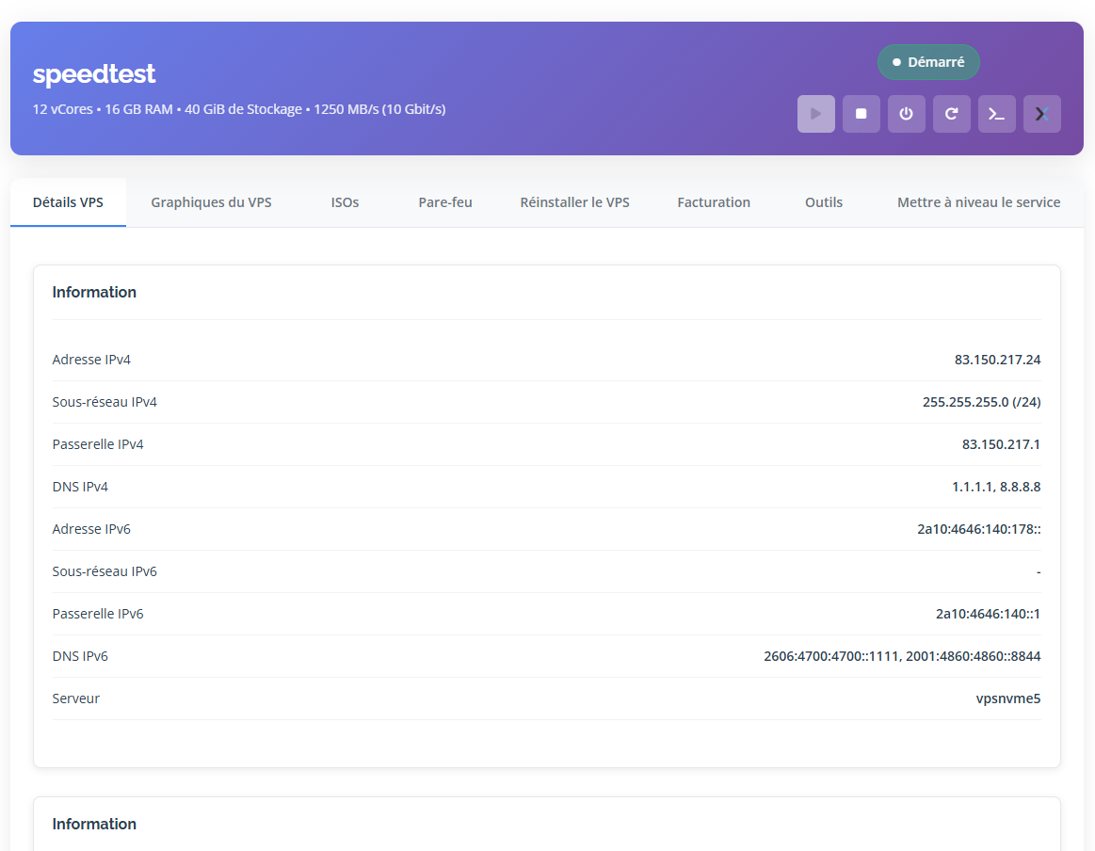Viewport: 1095px width, 851px height.
Task: Click the Passerelle IPv6 label
Action: click(98, 614)
